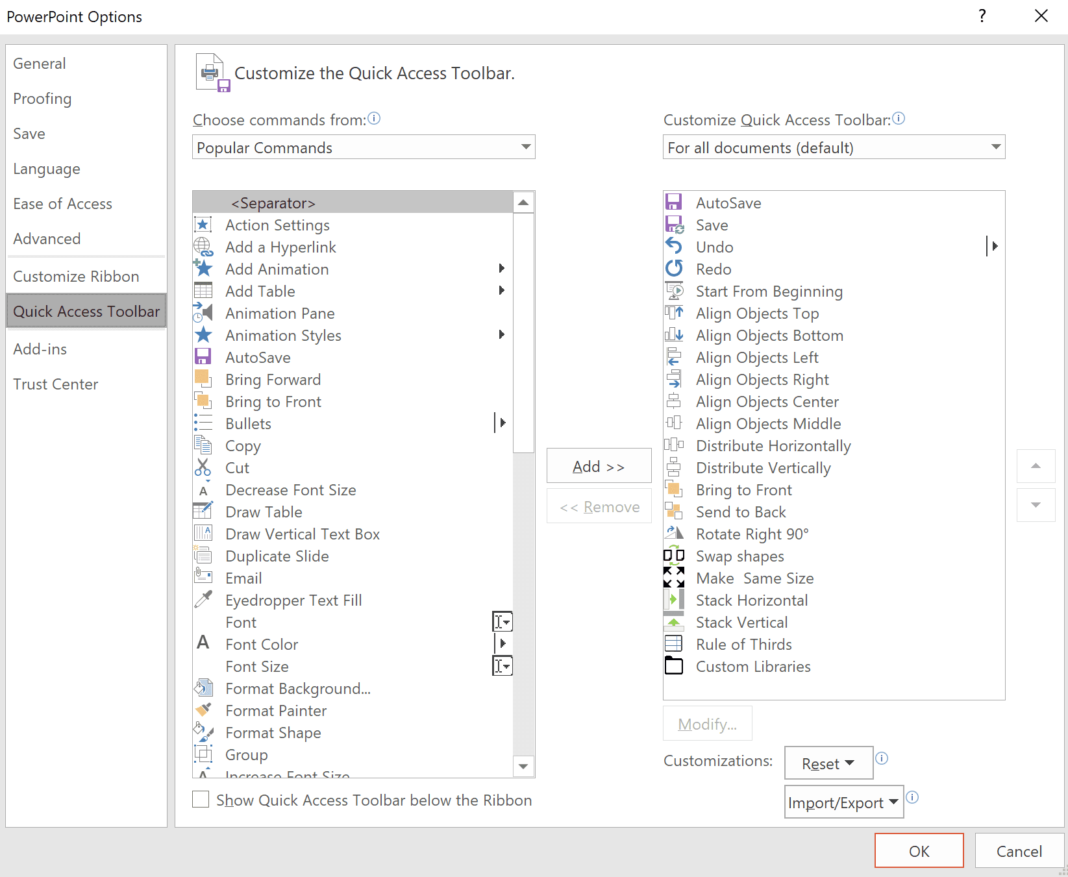Select the Add Table grid icon

[x=203, y=291]
